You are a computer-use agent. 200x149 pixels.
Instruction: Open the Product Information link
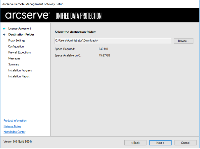click(15, 121)
